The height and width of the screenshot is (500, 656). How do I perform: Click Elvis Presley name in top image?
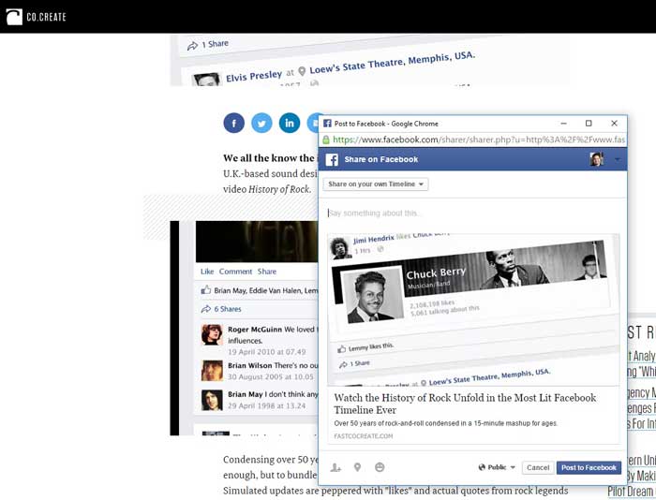coord(254,76)
